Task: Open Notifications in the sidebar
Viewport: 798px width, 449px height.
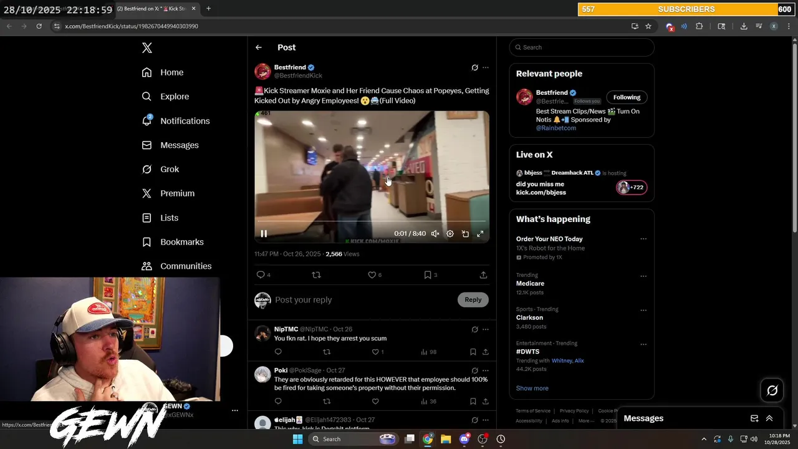Action: point(176,121)
